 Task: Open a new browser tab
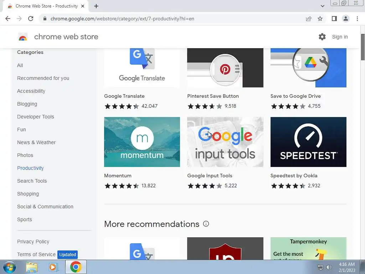click(96, 6)
